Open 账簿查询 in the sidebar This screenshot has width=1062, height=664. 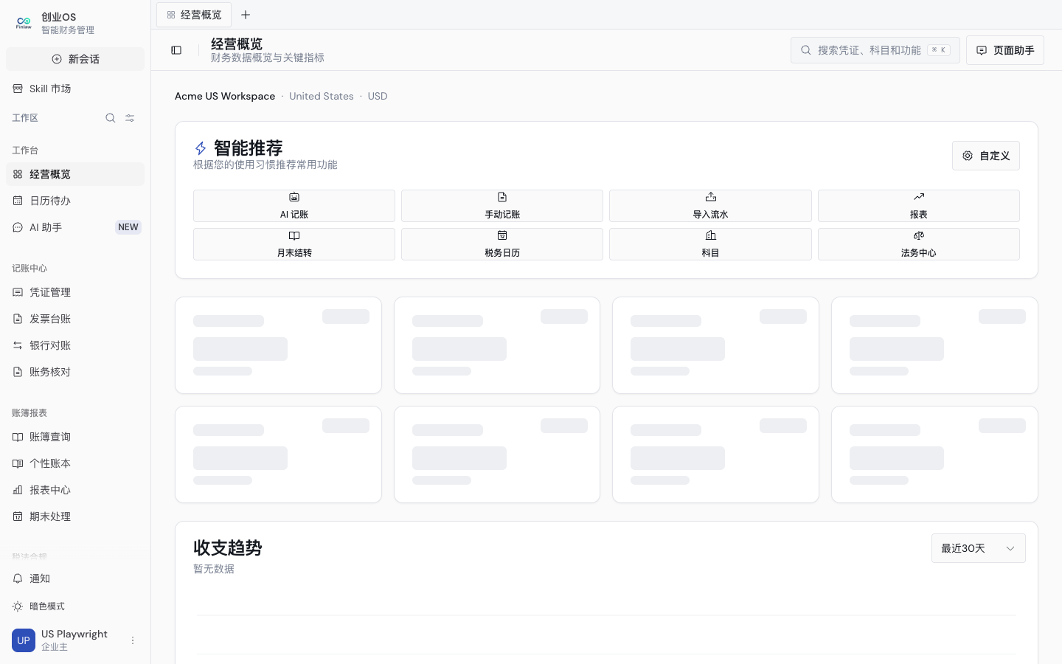(75, 437)
